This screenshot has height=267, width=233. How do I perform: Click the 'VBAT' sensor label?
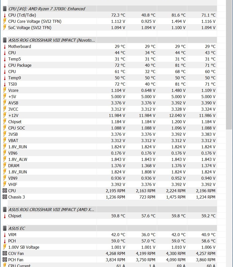click(13, 141)
